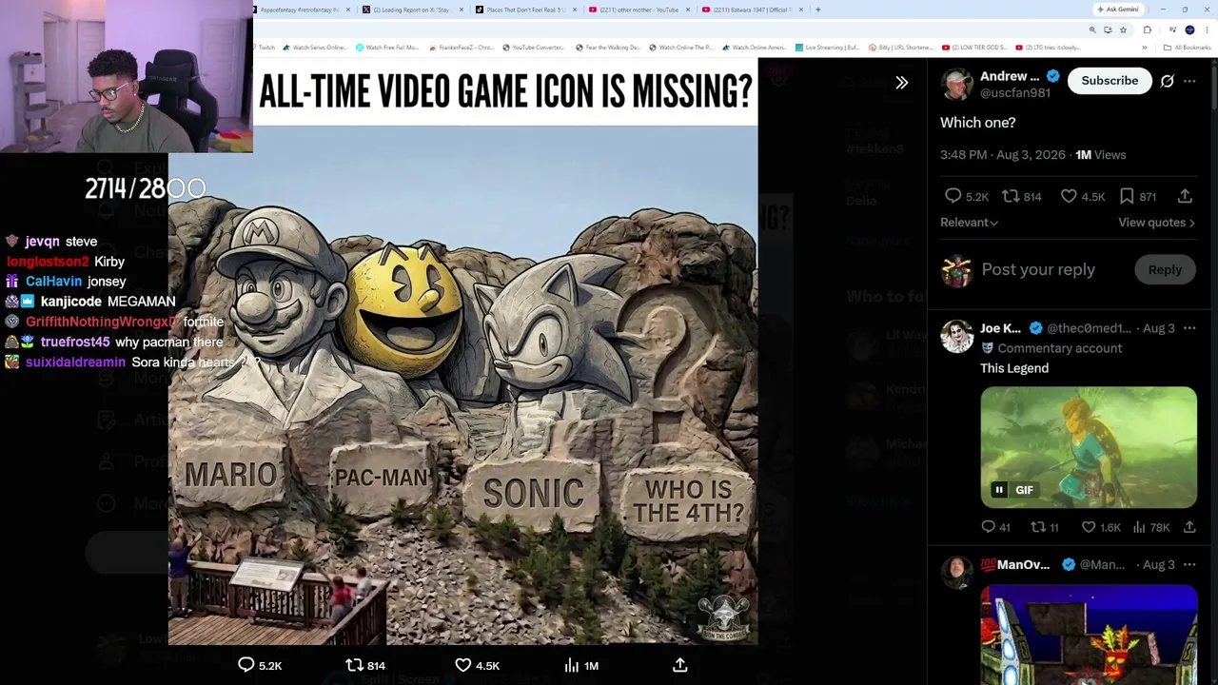This screenshot has width=1218, height=685.
Task: Open the Crash Bandicoot media in ManOv's reply
Action: [x=1089, y=635]
